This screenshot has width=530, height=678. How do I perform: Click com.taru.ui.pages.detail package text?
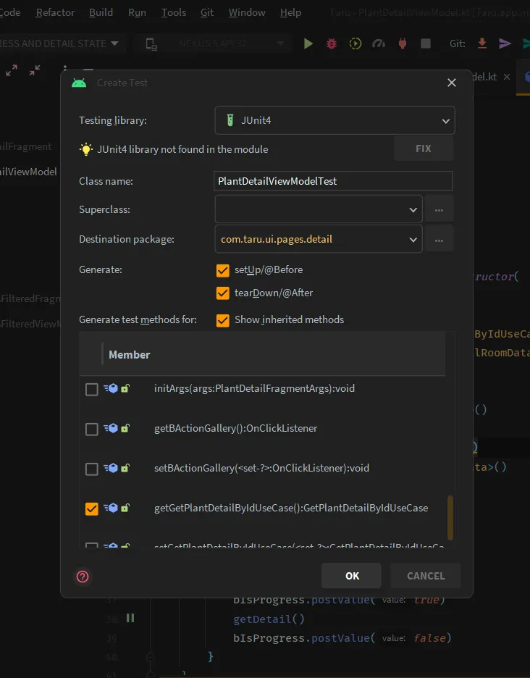(x=277, y=240)
